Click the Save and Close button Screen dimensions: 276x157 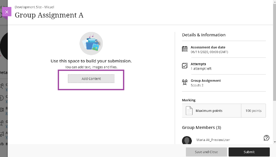coord(206,152)
